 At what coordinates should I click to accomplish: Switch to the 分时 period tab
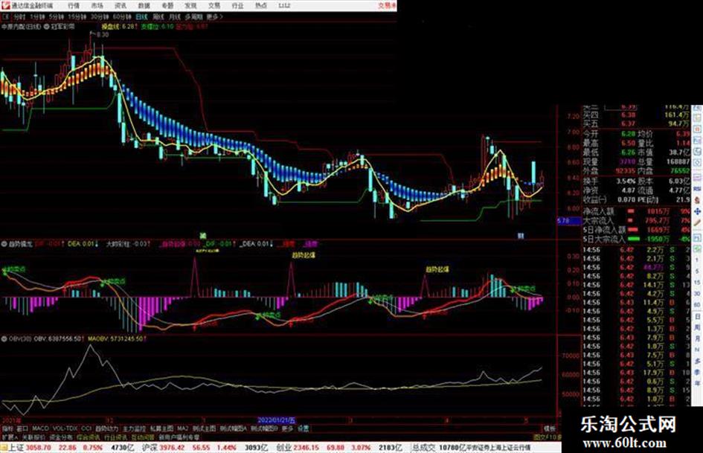(19, 17)
